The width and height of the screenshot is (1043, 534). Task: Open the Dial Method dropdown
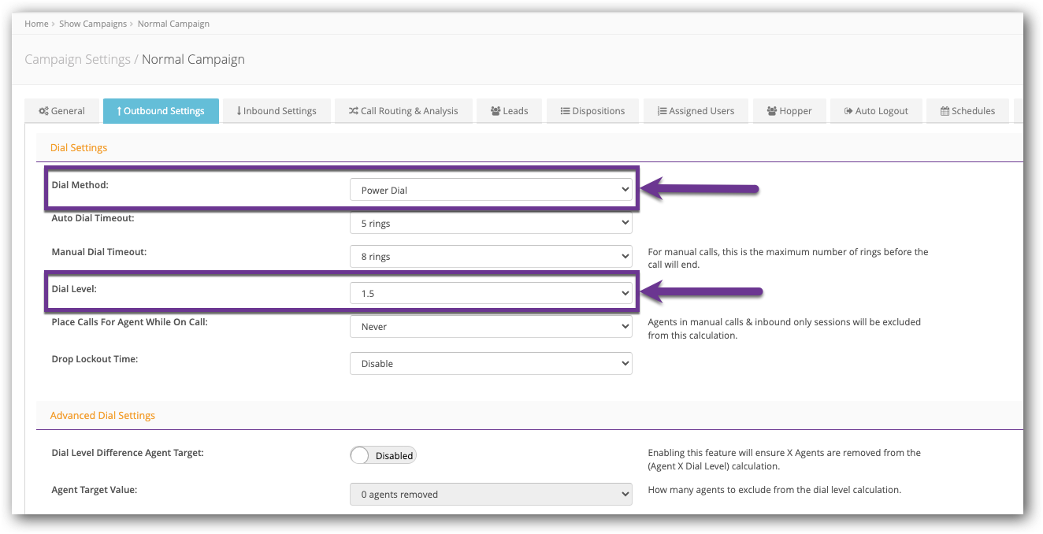pyautogui.click(x=490, y=190)
